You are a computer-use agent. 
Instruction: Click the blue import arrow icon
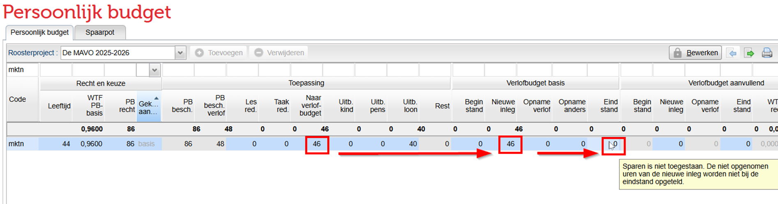click(732, 53)
